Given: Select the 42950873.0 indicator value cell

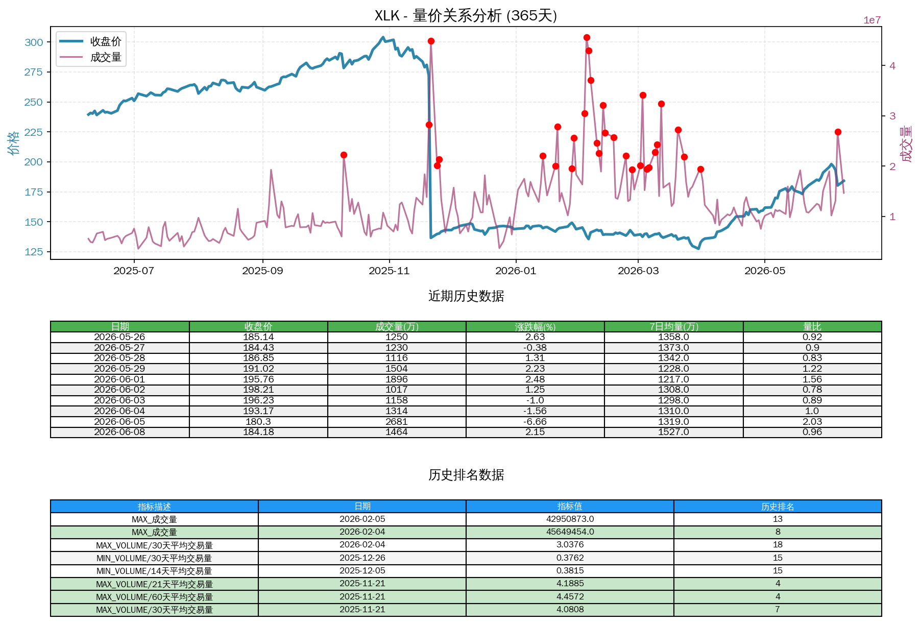Looking at the screenshot, I should pyautogui.click(x=570, y=519).
